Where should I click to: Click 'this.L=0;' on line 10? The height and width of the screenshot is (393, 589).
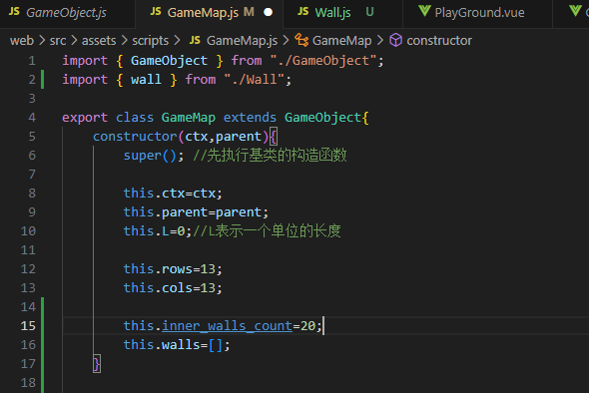pyautogui.click(x=158, y=230)
